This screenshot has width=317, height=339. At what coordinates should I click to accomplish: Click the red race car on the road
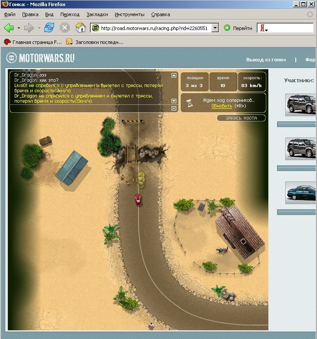click(x=138, y=200)
